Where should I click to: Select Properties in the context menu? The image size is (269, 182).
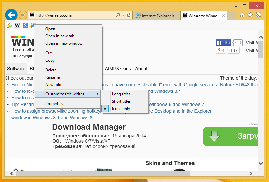(54, 104)
